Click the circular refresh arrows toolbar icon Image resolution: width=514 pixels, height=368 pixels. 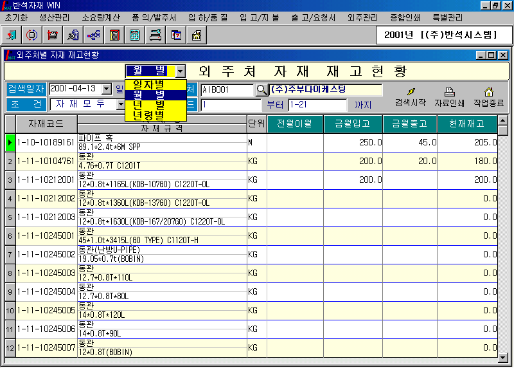32,35
